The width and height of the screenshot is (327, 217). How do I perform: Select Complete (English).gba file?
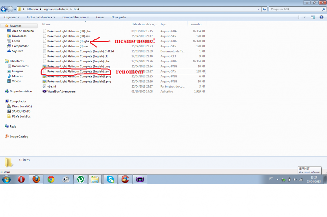(124, 61)
